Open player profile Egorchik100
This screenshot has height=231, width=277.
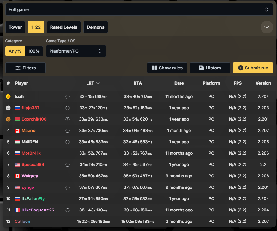point(34,119)
